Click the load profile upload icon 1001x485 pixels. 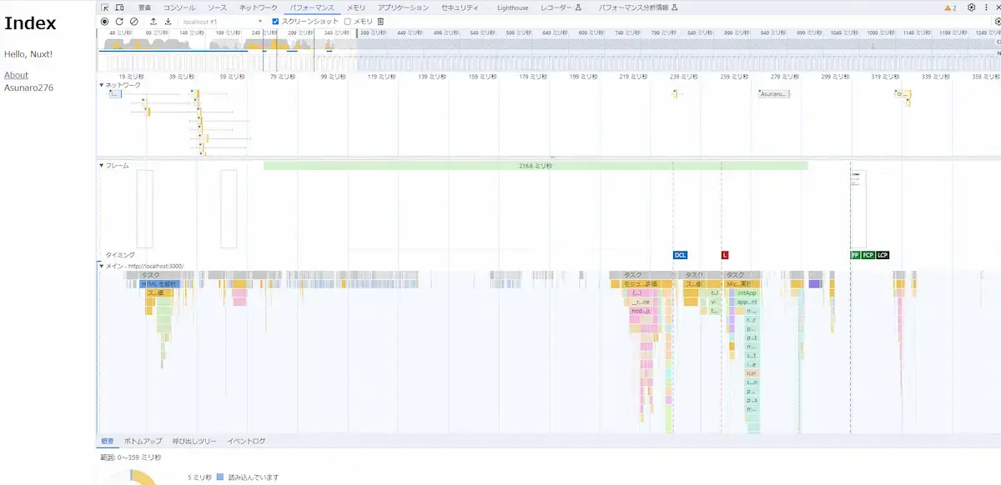point(153,22)
